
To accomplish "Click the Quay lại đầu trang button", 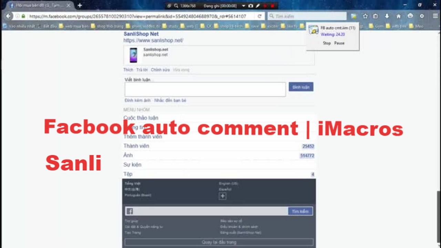I will pos(219,242).
